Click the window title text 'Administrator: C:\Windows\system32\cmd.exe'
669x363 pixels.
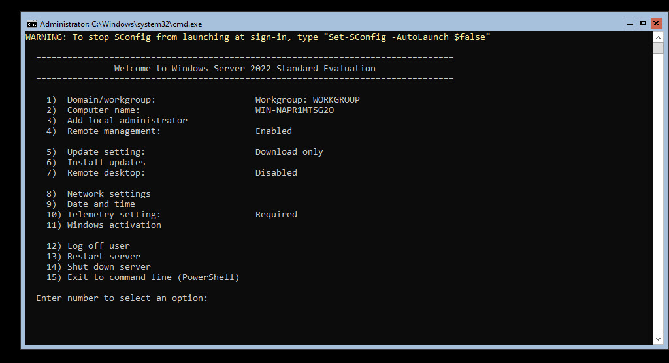(x=121, y=24)
